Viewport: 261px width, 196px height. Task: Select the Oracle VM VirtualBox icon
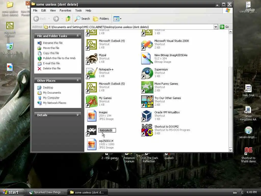147,116
